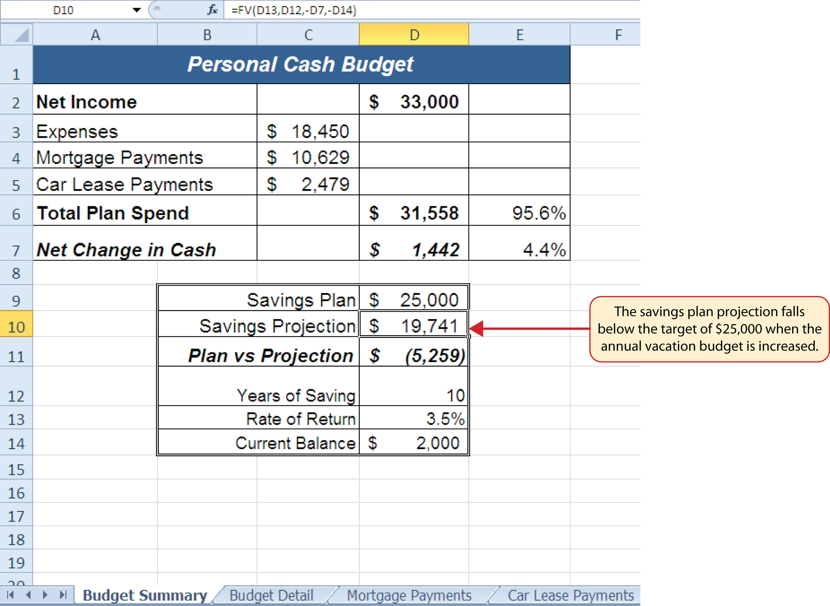The width and height of the screenshot is (830, 606).
Task: Select the 95.6% percentage cell
Action: (519, 210)
